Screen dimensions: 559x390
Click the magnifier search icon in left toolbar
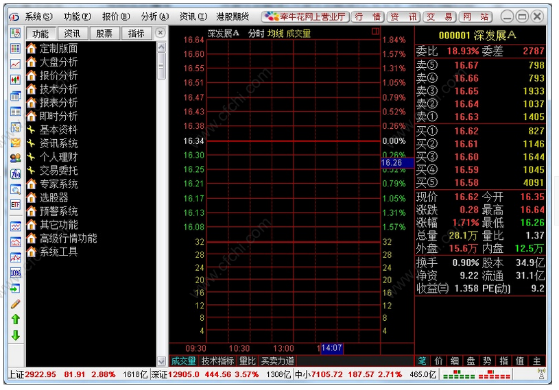(15, 189)
